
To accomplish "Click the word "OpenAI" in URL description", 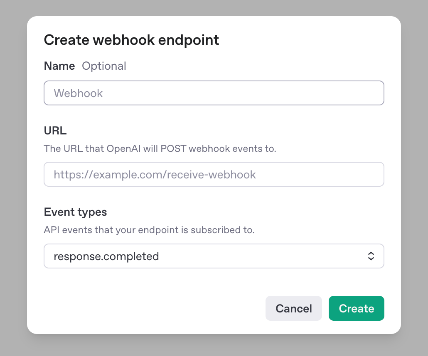I will pos(123,149).
